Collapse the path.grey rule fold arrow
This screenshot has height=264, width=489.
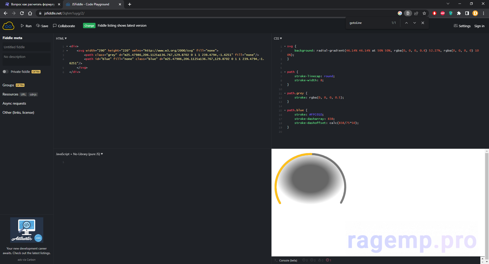285,93
